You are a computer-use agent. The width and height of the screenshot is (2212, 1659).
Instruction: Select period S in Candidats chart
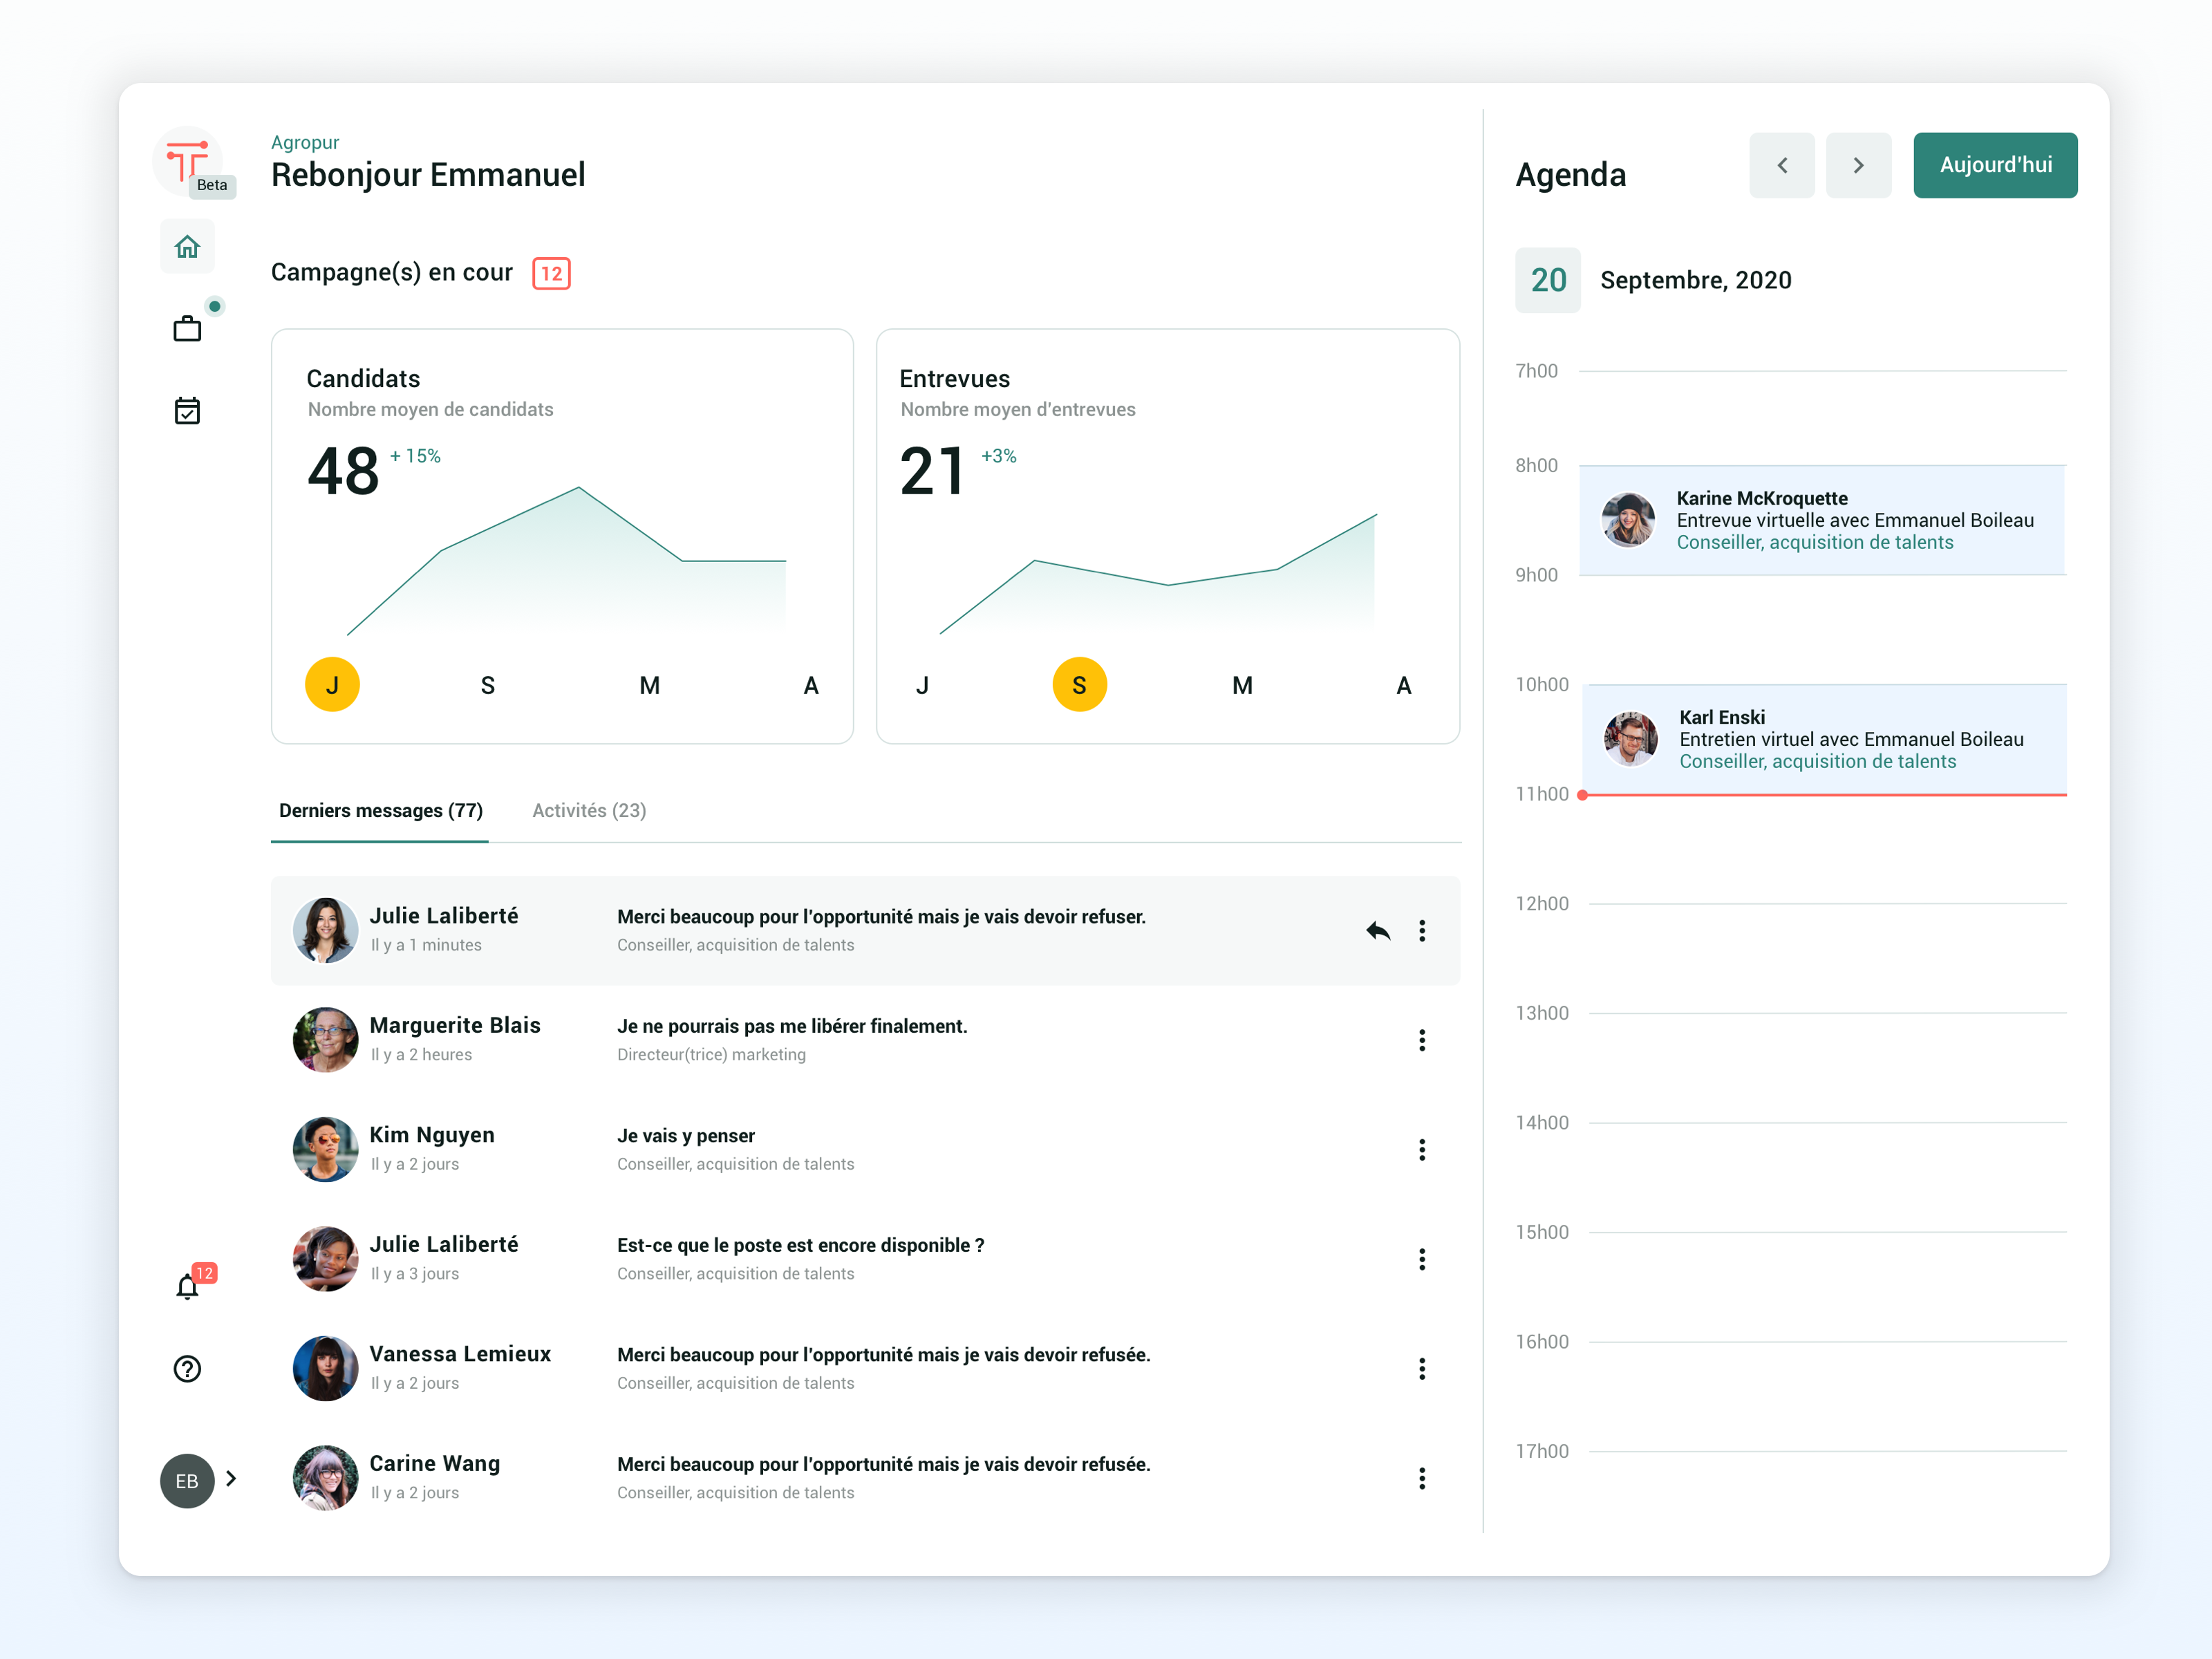pos(487,685)
